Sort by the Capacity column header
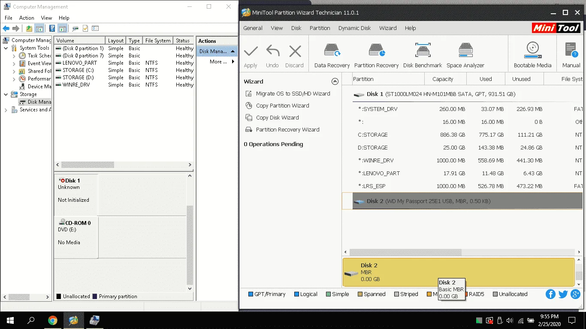This screenshot has height=329, width=586. (445, 79)
